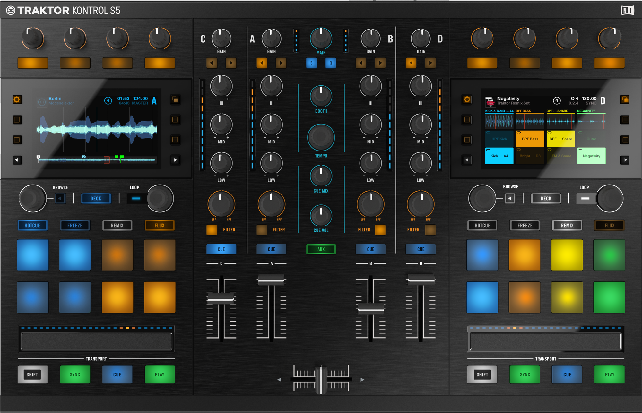Trigger the BPF Bass remix cell
The image size is (642, 413).
530,139
